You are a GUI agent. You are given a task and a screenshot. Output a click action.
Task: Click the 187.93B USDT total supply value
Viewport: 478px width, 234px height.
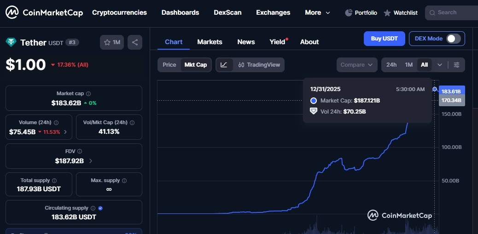[x=39, y=189]
